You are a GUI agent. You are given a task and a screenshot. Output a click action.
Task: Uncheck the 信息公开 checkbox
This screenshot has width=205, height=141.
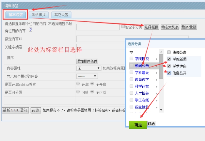[x=169, y=73]
